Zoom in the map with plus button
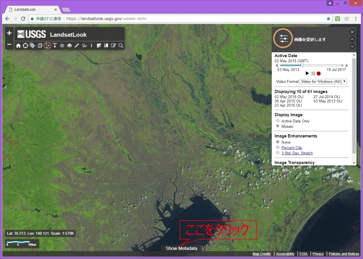 point(9,33)
